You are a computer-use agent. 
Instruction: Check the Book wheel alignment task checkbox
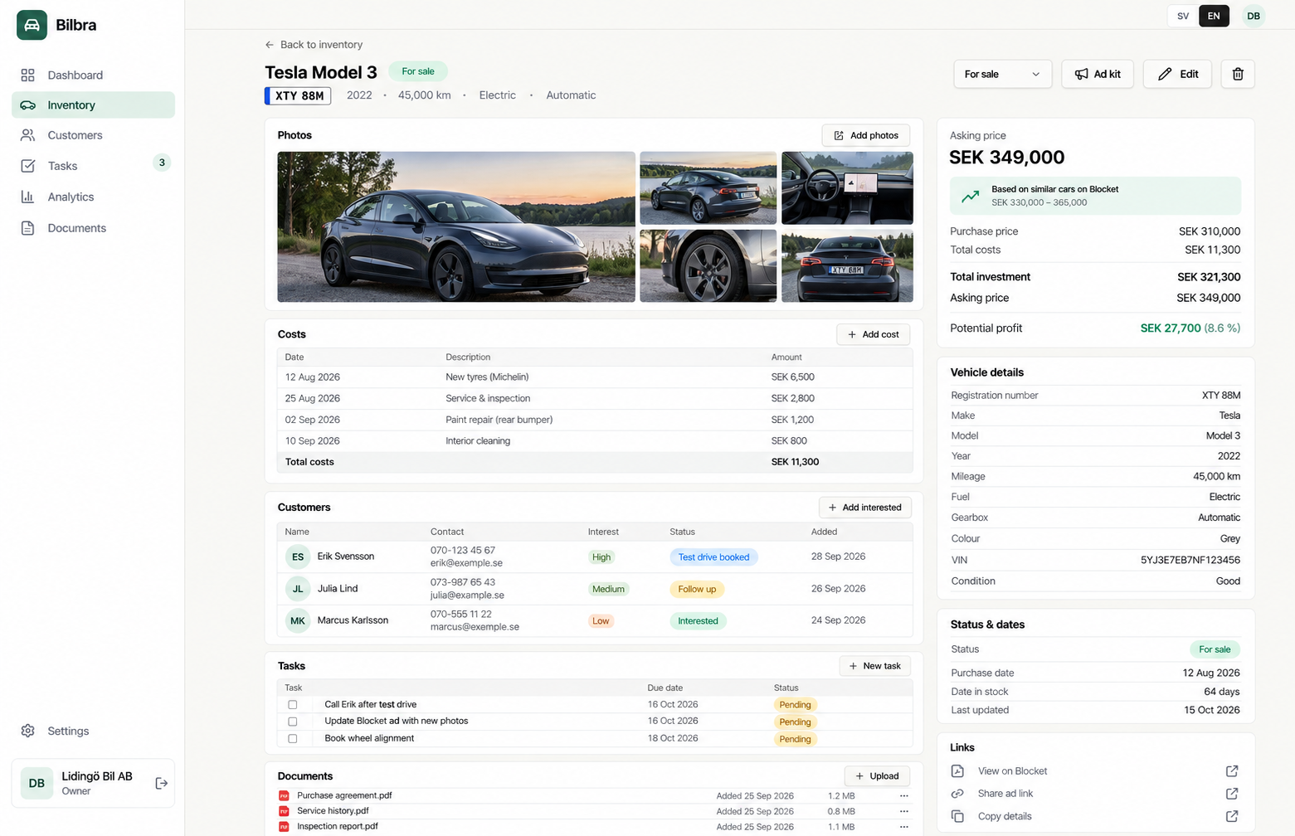coord(292,739)
